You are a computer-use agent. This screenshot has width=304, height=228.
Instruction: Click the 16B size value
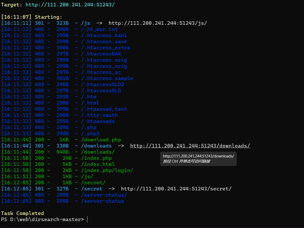pos(64,140)
